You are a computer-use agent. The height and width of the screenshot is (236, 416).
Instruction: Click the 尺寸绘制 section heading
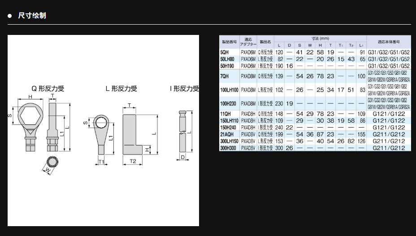pyautogui.click(x=32, y=16)
